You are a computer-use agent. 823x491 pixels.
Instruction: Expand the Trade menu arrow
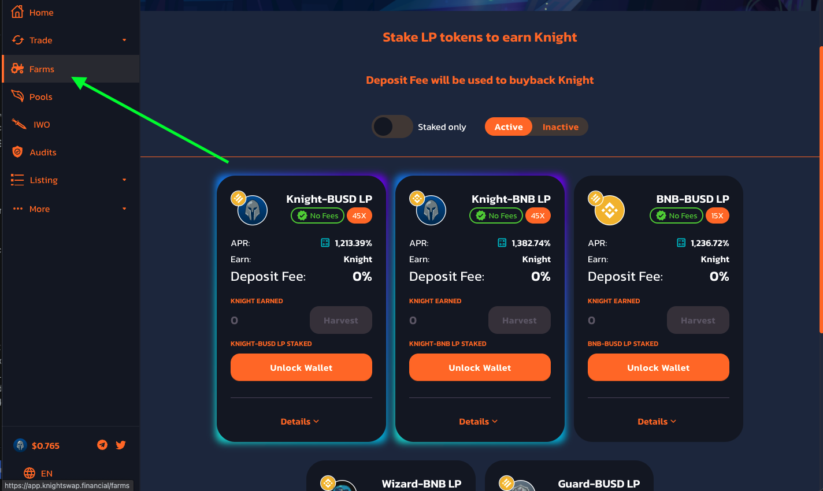tap(124, 40)
